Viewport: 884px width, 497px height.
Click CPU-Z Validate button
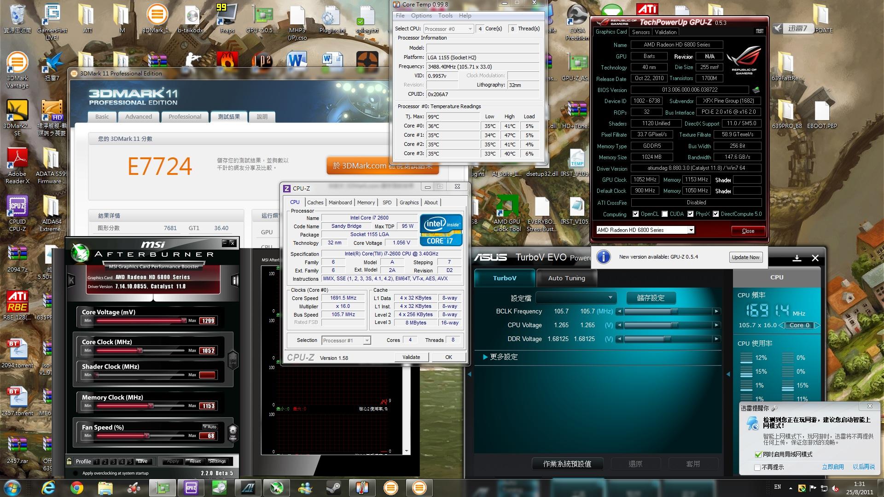click(411, 357)
